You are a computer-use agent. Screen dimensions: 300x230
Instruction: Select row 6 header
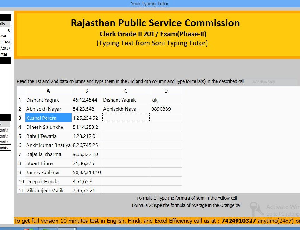[21, 145]
